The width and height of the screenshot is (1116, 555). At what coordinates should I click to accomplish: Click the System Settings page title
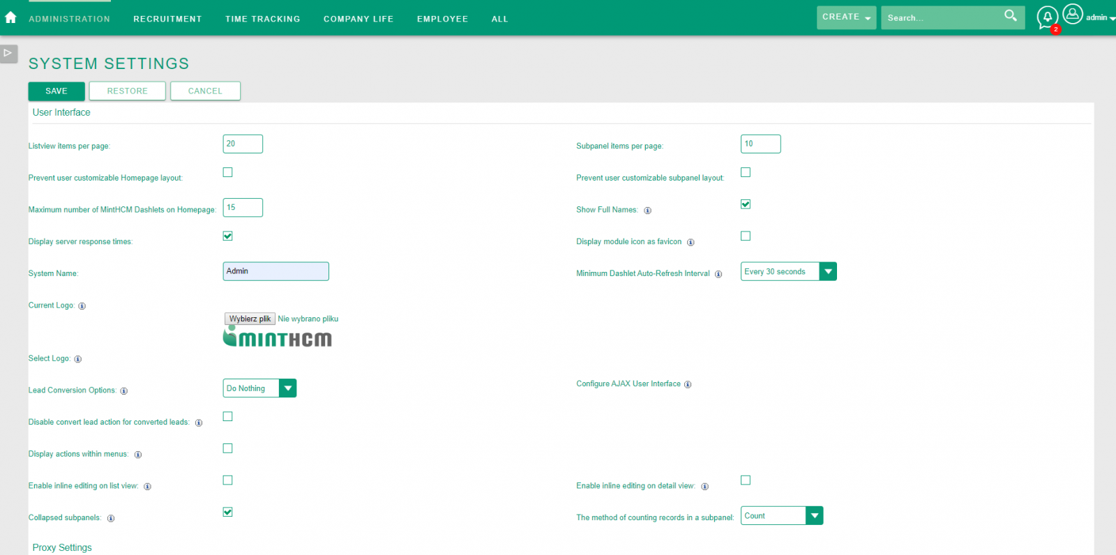click(x=109, y=63)
